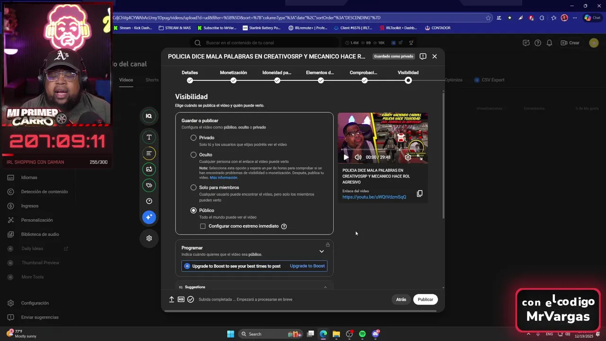Open the Más información link
Viewport: 606px width, 341px height.
pyautogui.click(x=223, y=178)
